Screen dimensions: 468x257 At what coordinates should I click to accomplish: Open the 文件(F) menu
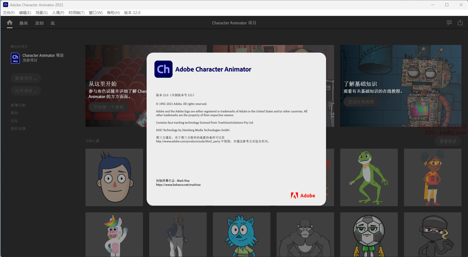pos(9,13)
